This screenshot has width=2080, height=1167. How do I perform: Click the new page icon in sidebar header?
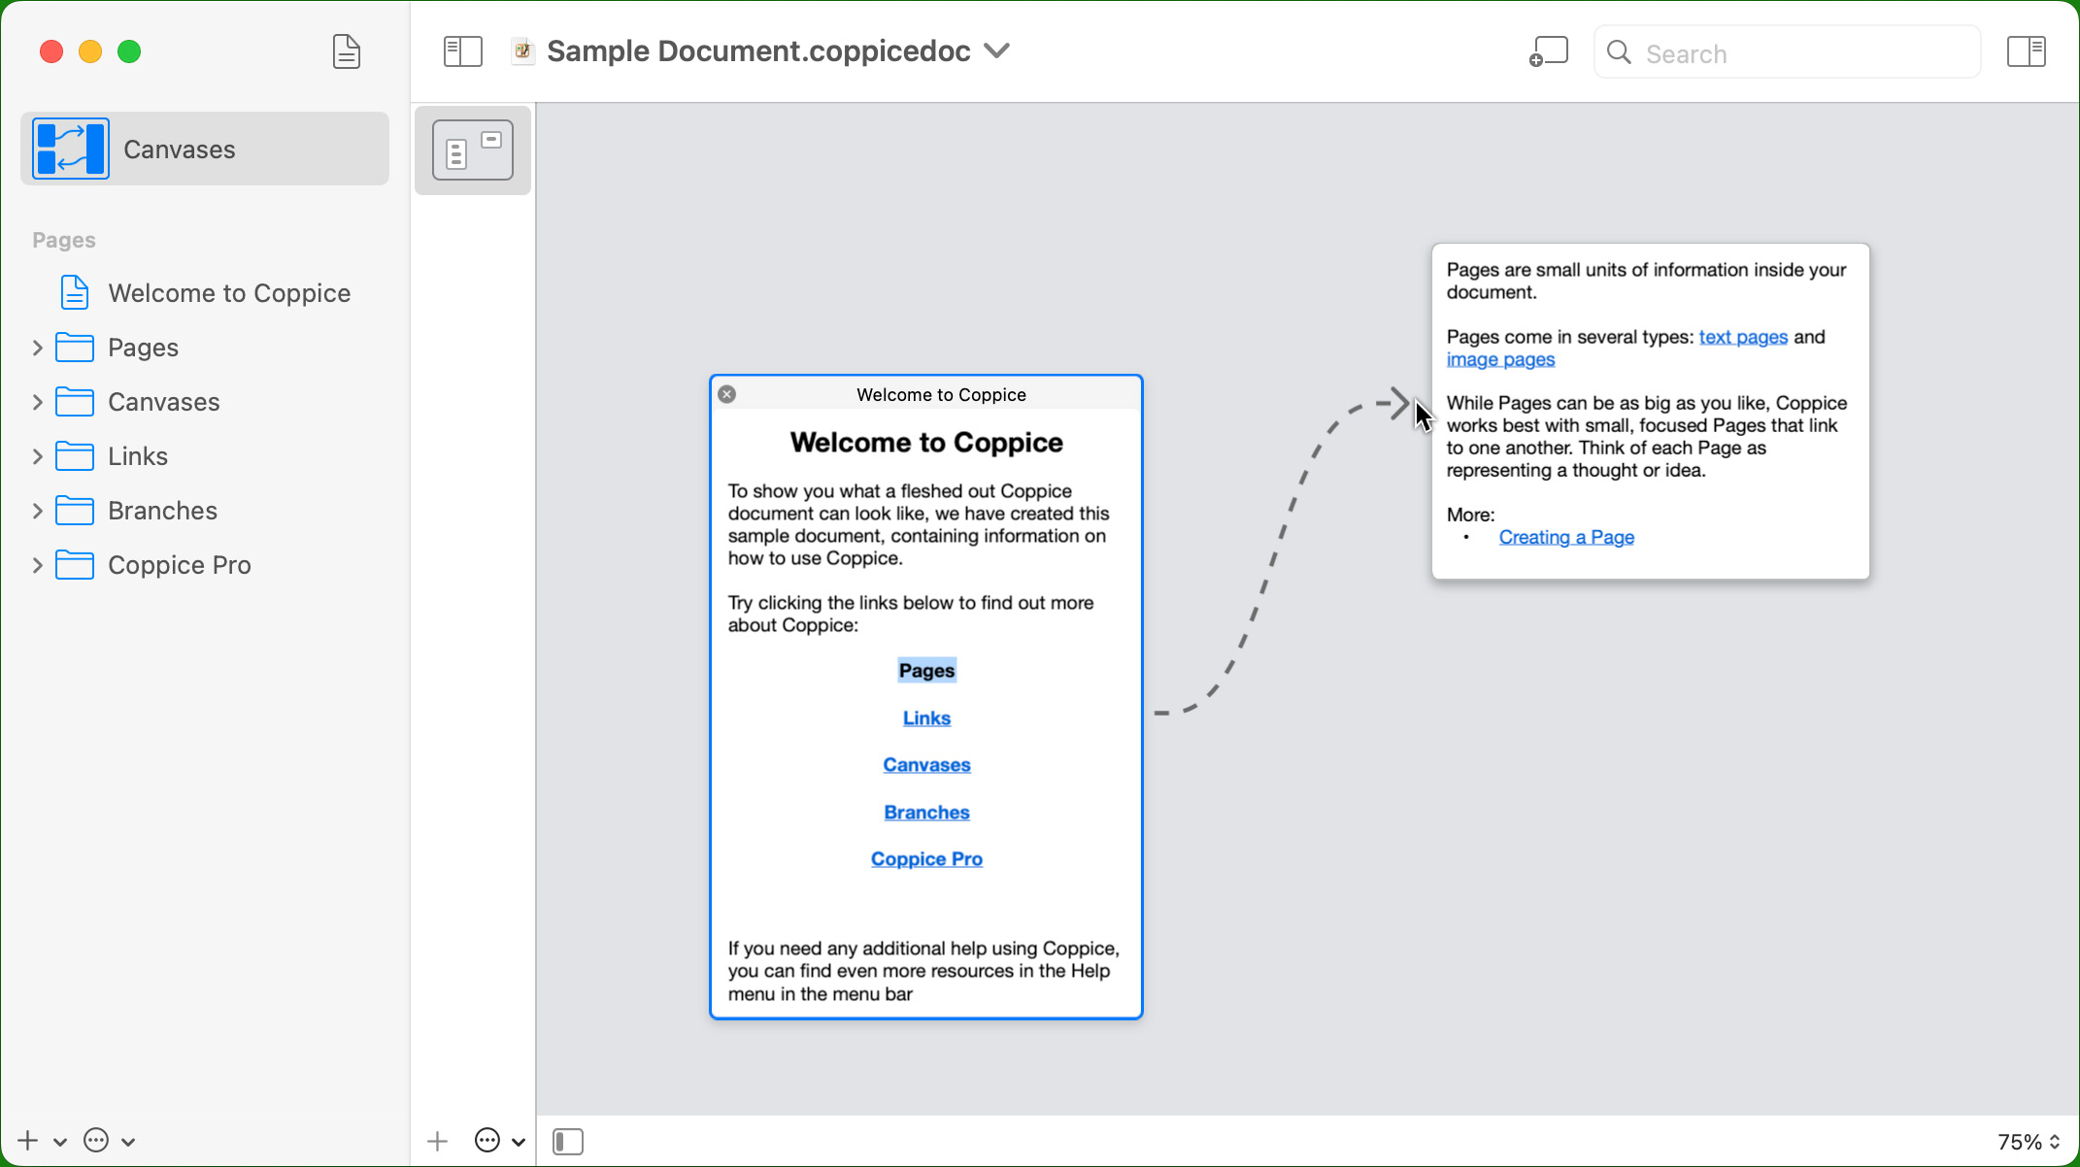346,51
